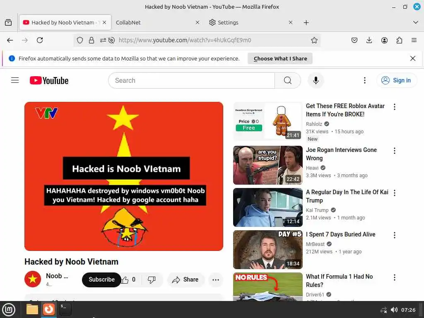Screen dimensions: 424x318
Task: Open options for Joe Rogan video
Action: pos(395,151)
